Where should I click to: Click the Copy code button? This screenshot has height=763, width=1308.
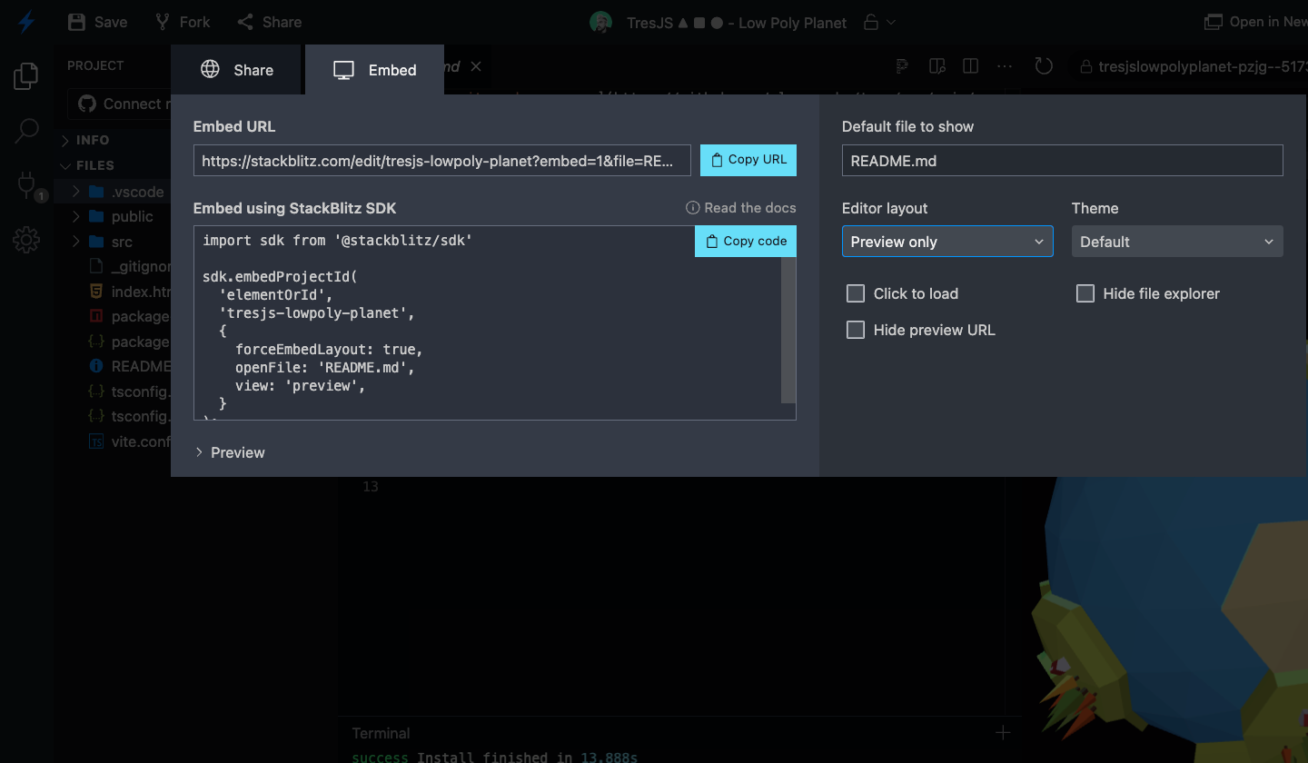coord(746,242)
